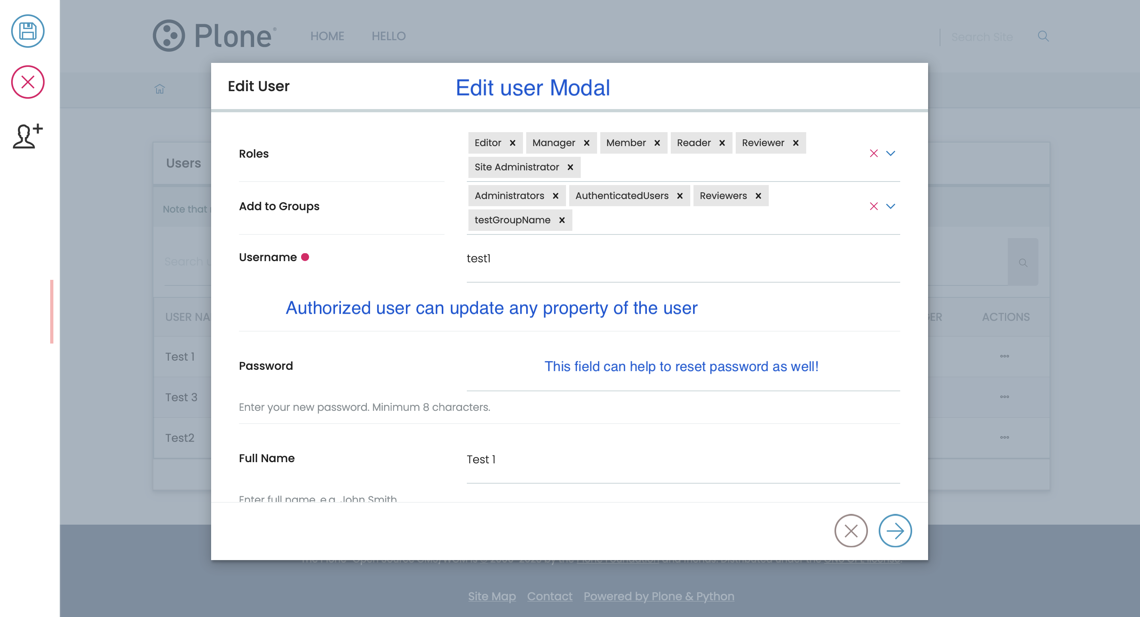Remove the Reader role tag
1140x617 pixels.
(722, 143)
